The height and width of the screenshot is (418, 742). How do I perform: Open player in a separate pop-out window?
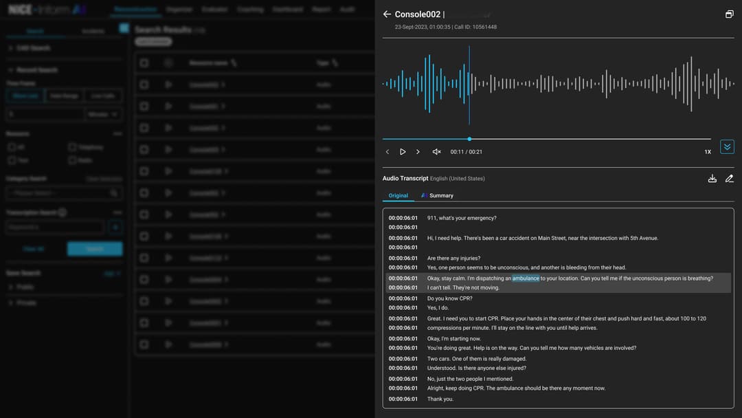pyautogui.click(x=729, y=14)
